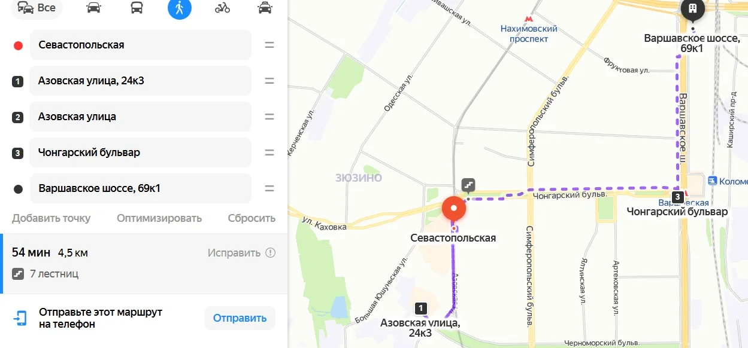Switch to the Все transport tab
The width and height of the screenshot is (748, 348).
pos(37,8)
